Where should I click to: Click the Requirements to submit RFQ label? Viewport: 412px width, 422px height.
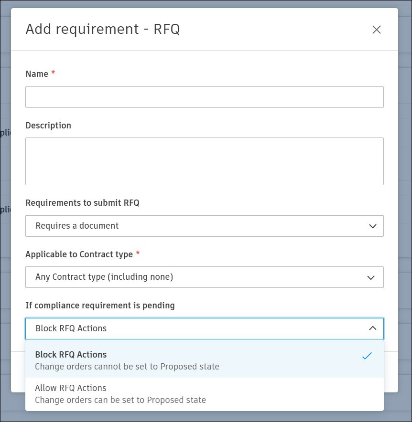pos(82,203)
